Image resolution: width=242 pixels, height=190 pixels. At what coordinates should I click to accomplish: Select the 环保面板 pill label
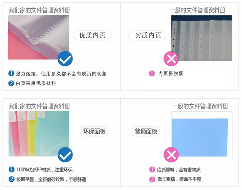[x=94, y=131]
